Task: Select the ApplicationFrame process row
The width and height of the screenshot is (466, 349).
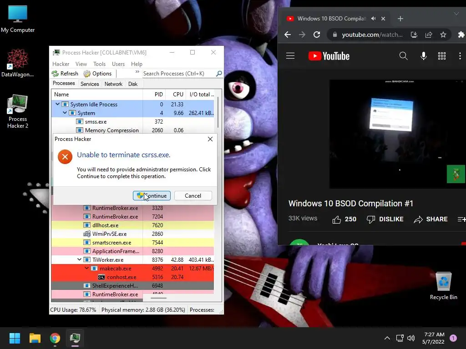Action: [x=132, y=251]
